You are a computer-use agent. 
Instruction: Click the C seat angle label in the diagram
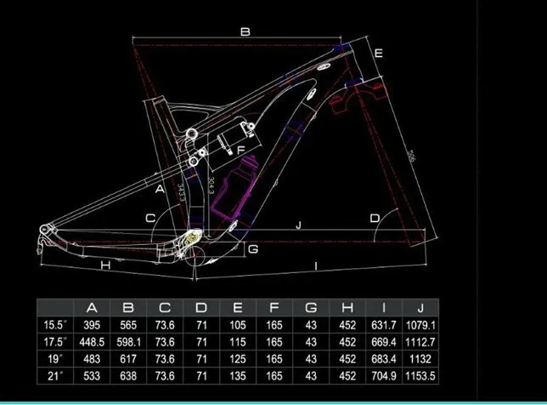[x=150, y=219]
